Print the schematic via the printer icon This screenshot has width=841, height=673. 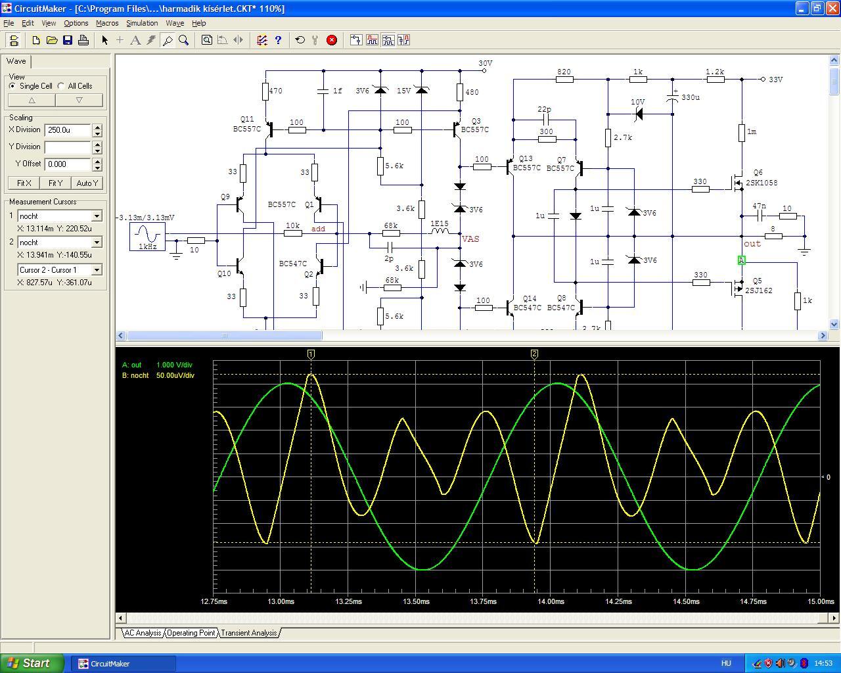point(83,40)
